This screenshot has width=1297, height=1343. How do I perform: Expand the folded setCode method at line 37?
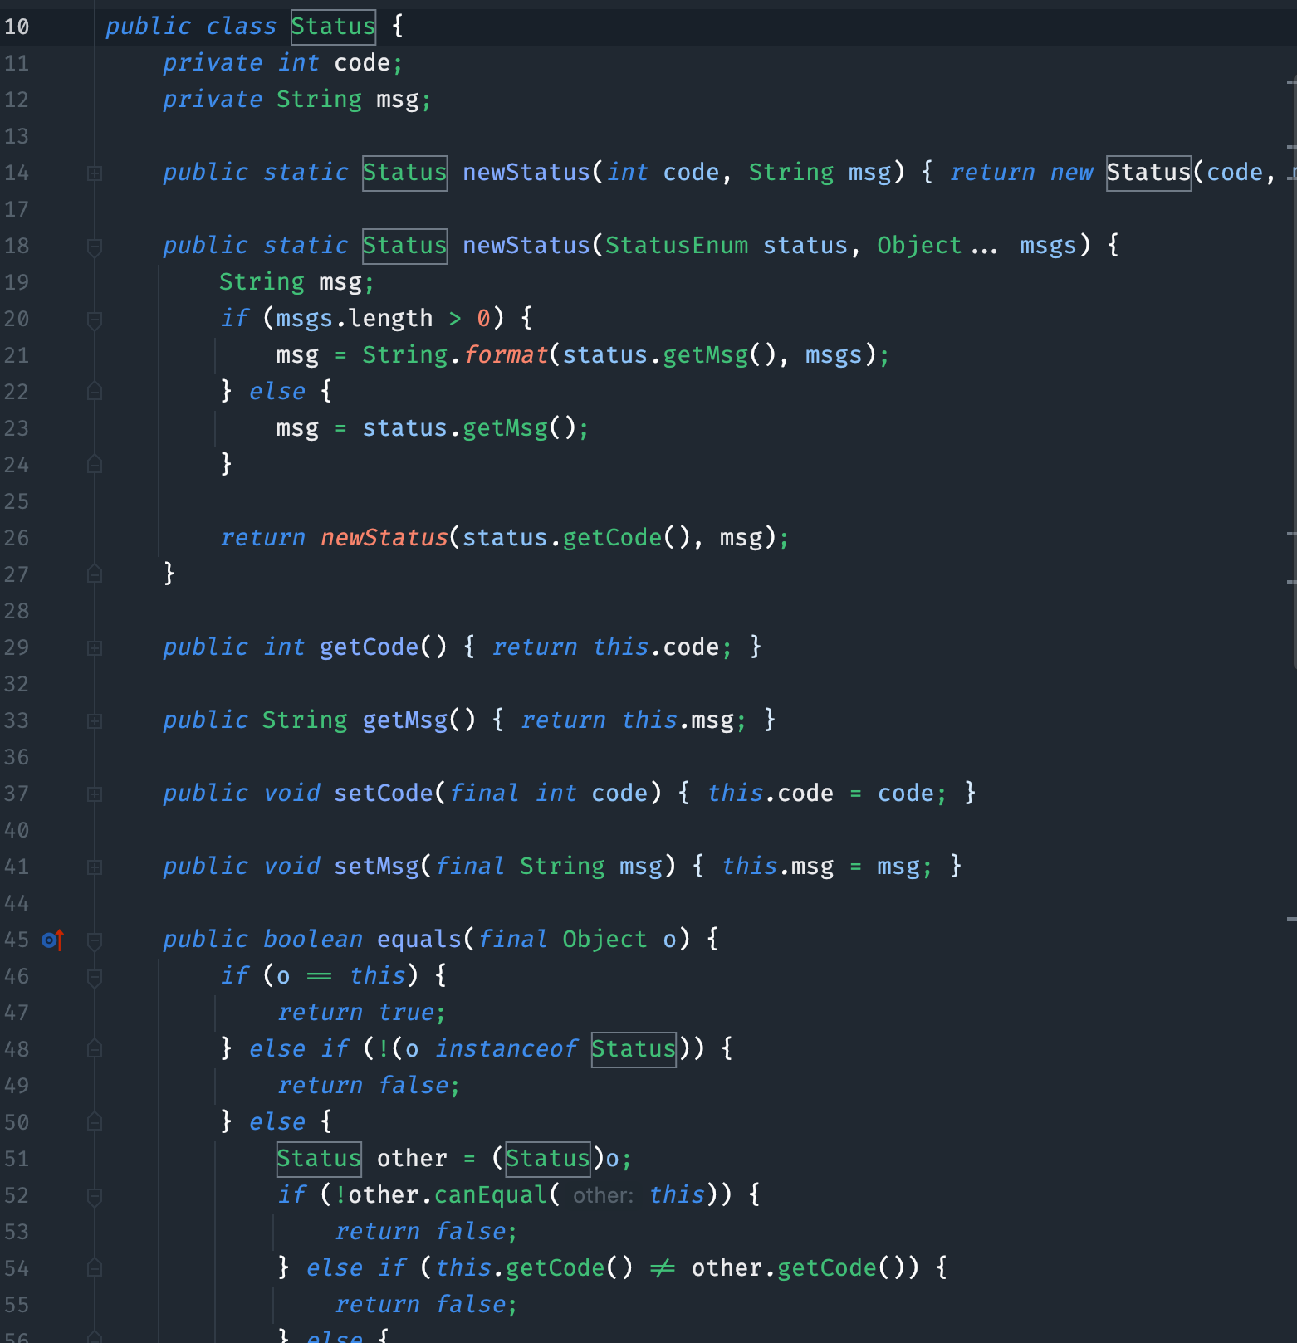(95, 794)
